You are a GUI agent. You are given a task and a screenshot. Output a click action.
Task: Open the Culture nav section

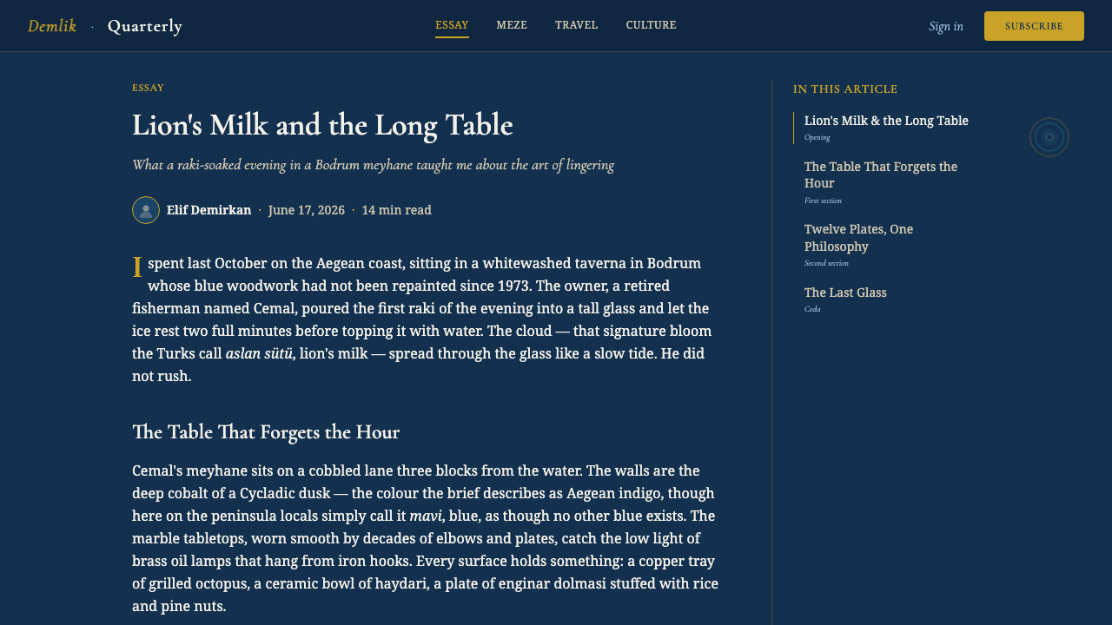(652, 25)
